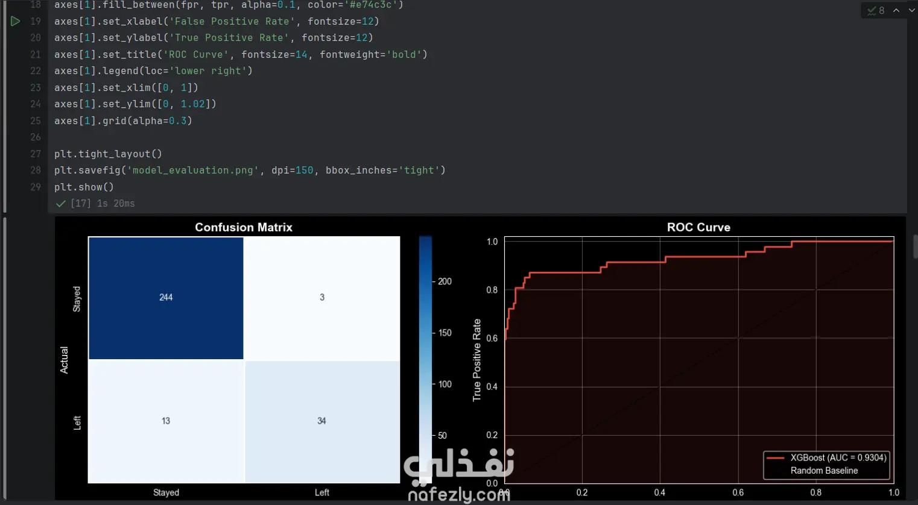Click line number 25 in the gutter
This screenshot has width=918, height=505.
[x=36, y=121]
